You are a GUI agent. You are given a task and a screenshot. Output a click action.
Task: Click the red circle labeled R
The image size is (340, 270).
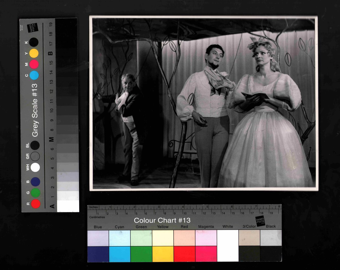click(35, 204)
